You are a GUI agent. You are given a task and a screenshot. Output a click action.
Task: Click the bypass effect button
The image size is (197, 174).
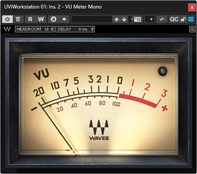click(18, 19)
